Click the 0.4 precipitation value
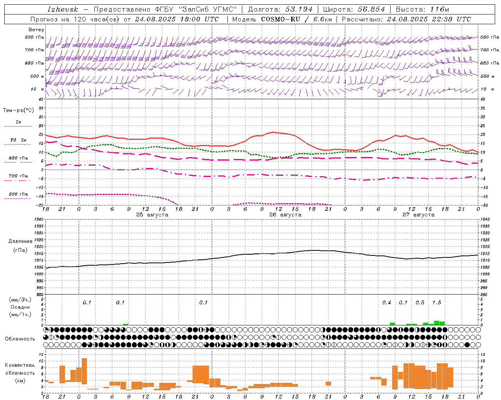This screenshot has height=400, width=501. pyautogui.click(x=387, y=303)
